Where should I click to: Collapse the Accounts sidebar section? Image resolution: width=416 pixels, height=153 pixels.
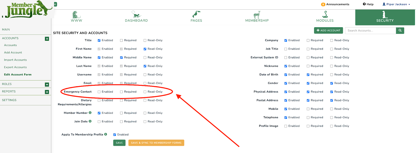[x=47, y=39]
